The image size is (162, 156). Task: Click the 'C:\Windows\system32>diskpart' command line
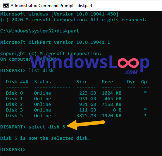(x=40, y=31)
